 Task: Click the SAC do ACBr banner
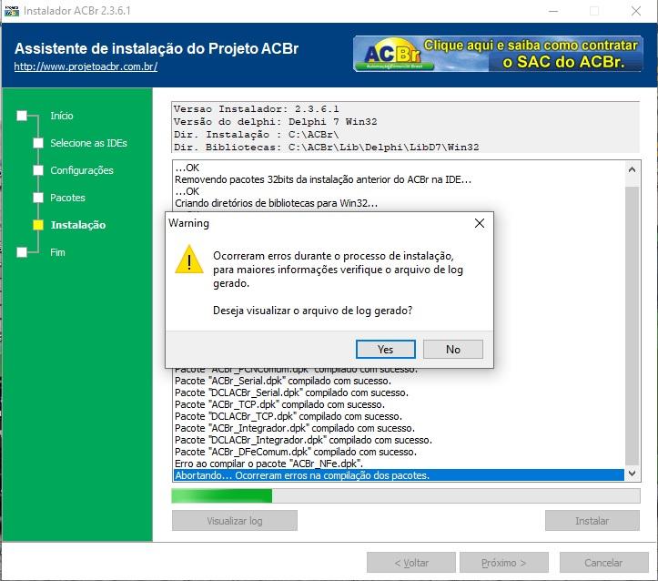(498, 54)
